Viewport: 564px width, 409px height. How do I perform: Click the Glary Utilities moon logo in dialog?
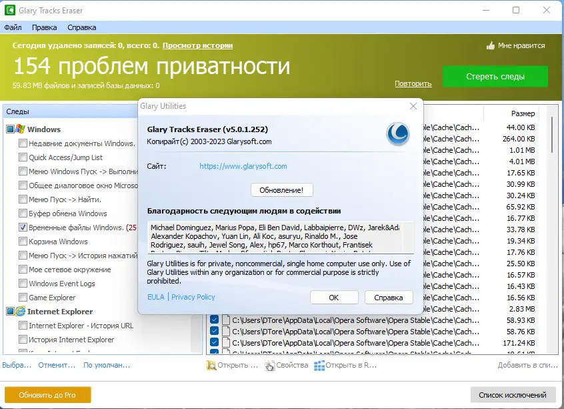tap(397, 134)
